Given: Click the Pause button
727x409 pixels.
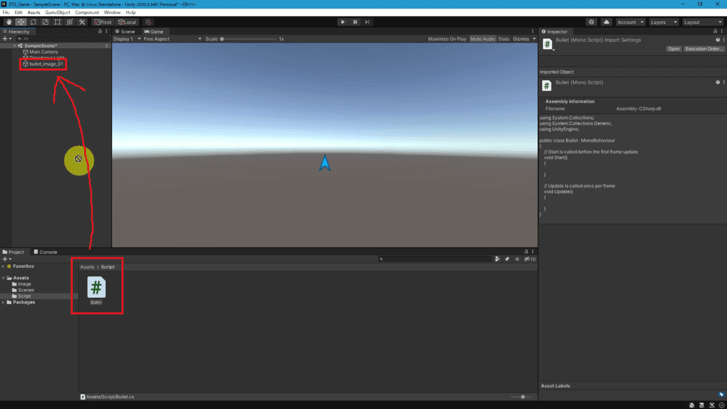Looking at the screenshot, I should pos(355,22).
